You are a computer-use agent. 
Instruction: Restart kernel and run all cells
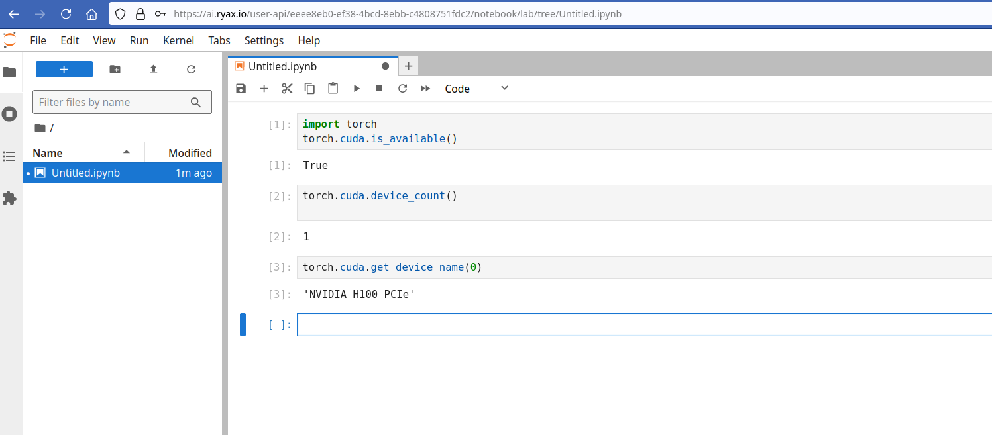425,89
